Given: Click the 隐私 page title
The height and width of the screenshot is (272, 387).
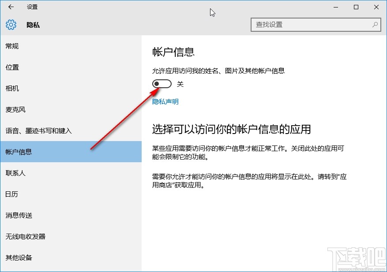Looking at the screenshot, I should click(x=34, y=25).
